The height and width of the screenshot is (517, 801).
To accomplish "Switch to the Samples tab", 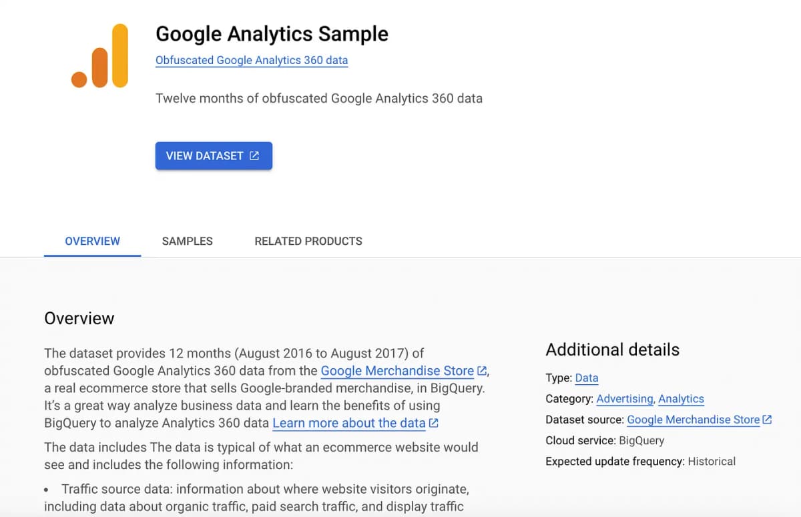I will pos(187,241).
